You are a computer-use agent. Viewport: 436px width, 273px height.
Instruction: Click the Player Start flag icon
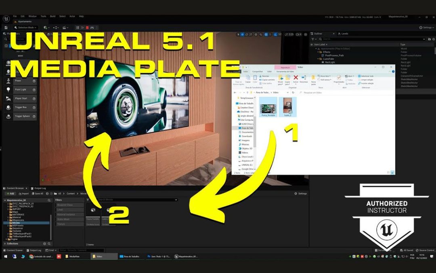(x=8, y=99)
